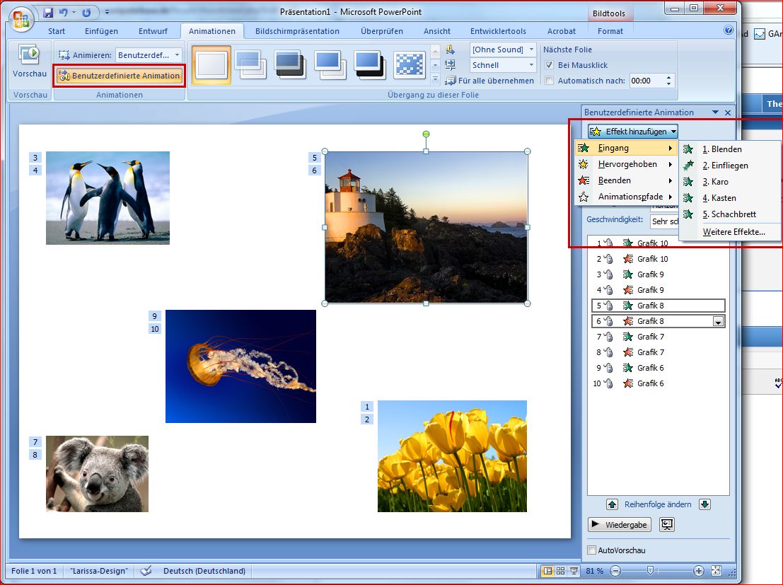The height and width of the screenshot is (585, 783).
Task: Move animation up with green up arrow
Action: pos(613,504)
